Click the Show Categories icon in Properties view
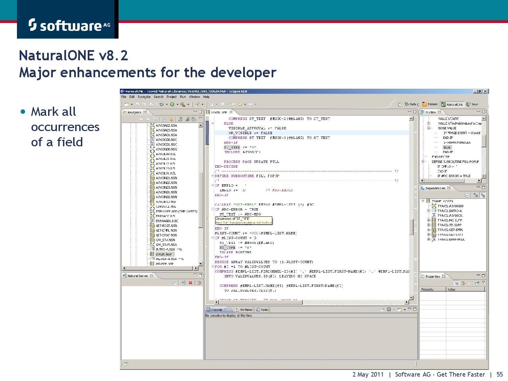 click(457, 283)
